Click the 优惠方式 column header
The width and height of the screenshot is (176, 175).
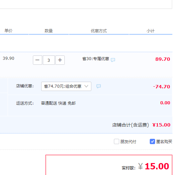[x=99, y=31]
